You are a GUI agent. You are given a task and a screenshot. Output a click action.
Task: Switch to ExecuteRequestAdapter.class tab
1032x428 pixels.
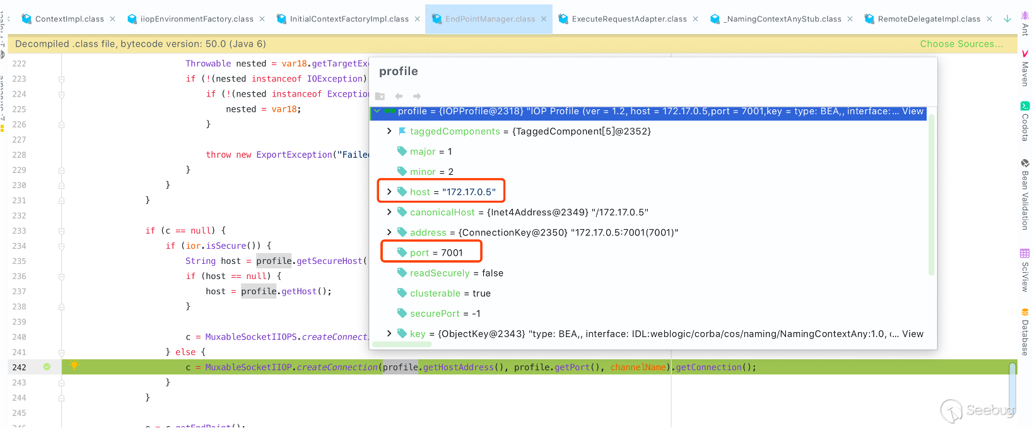[x=628, y=19]
